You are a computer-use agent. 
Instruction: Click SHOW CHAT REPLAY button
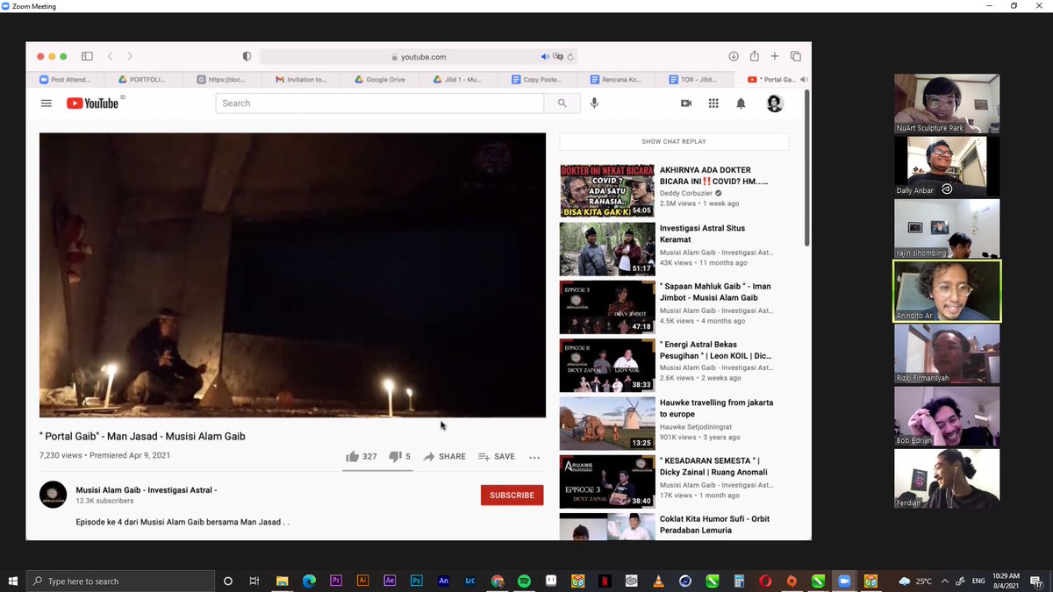coord(674,141)
